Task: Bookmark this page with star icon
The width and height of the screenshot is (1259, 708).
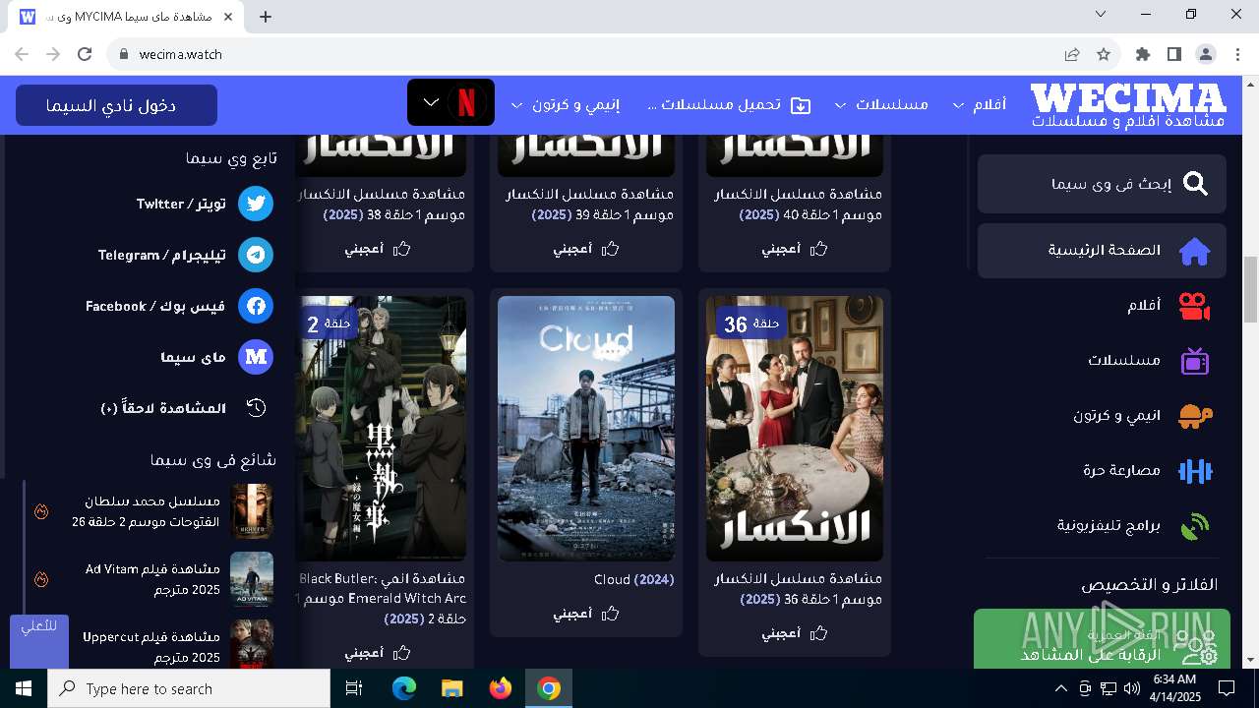Action: [1104, 54]
